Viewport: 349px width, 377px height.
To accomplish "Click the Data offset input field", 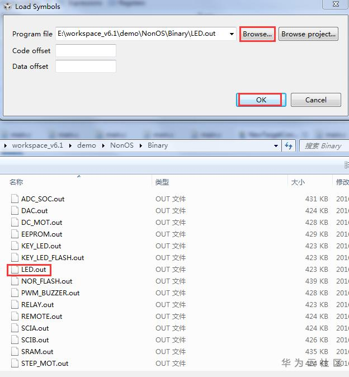I will point(86,67).
